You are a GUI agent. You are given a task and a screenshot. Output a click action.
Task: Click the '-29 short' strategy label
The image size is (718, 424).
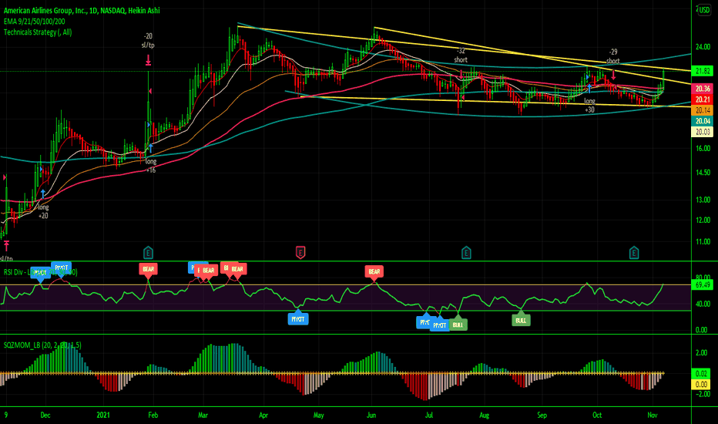click(x=613, y=56)
